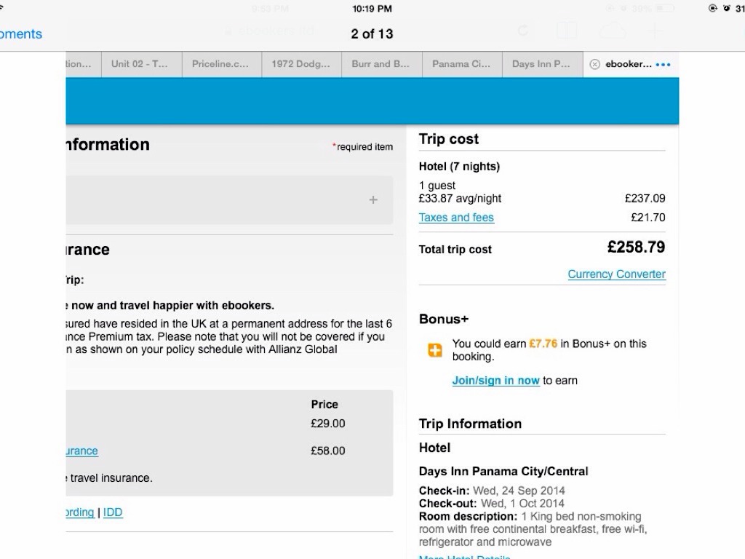Image resolution: width=745 pixels, height=559 pixels.
Task: Tap the blue back link at top left
Action: (x=21, y=33)
